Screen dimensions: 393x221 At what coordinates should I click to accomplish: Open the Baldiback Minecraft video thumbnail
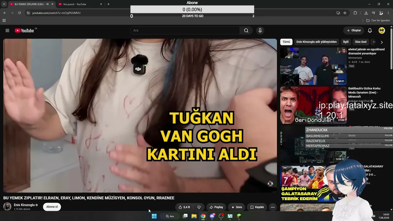tap(313, 105)
